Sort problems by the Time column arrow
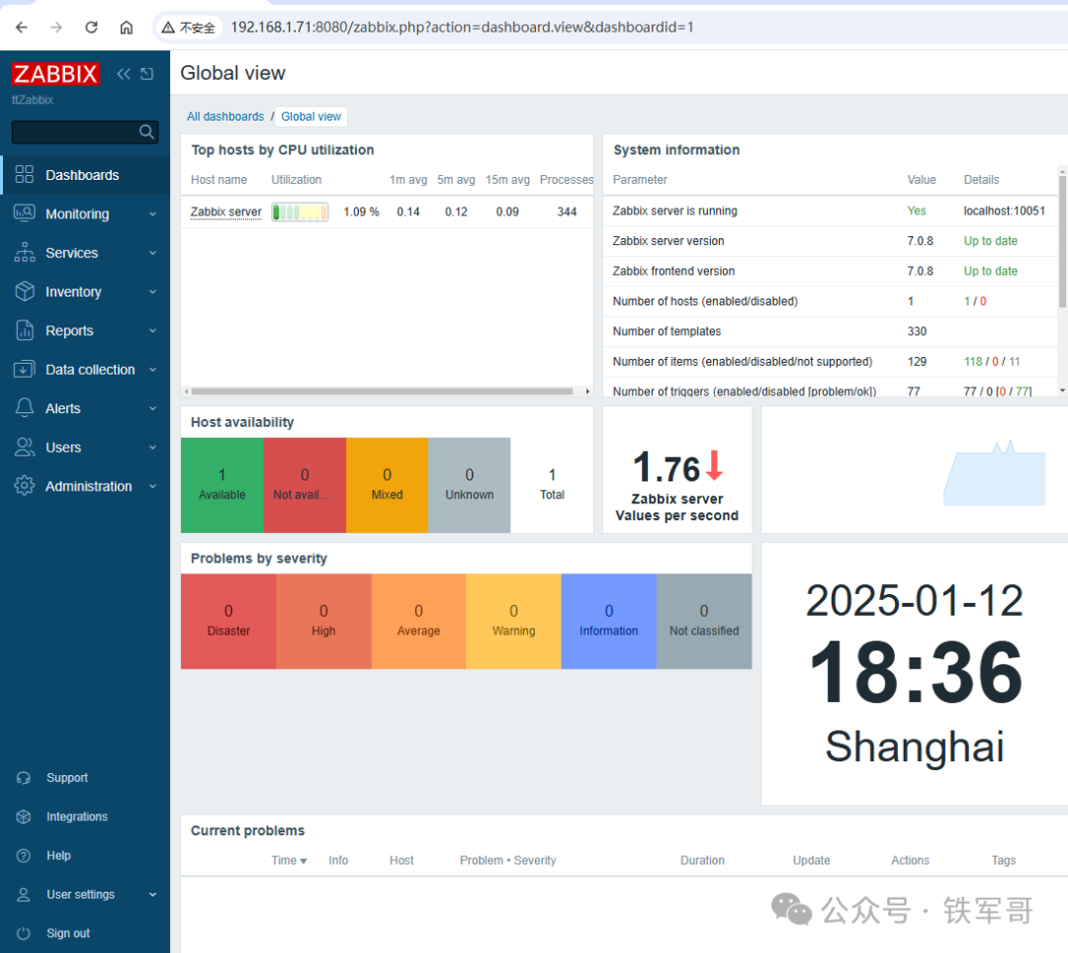This screenshot has width=1068, height=953. click(x=304, y=861)
